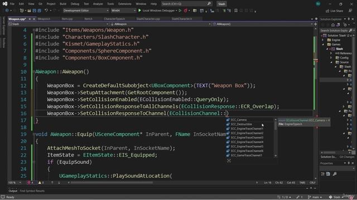Toggle auto-hide pin on Solution Explorer

[x=349, y=19]
